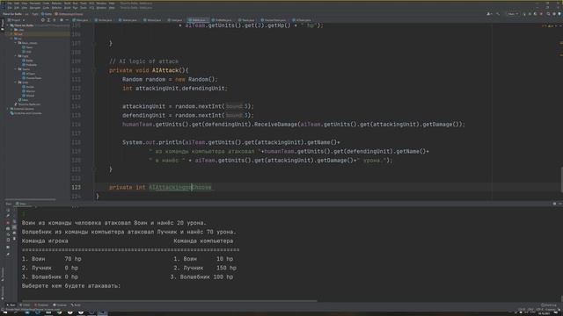563x316 pixels.
Task: Open the Event Log tool window
Action: coord(548,305)
